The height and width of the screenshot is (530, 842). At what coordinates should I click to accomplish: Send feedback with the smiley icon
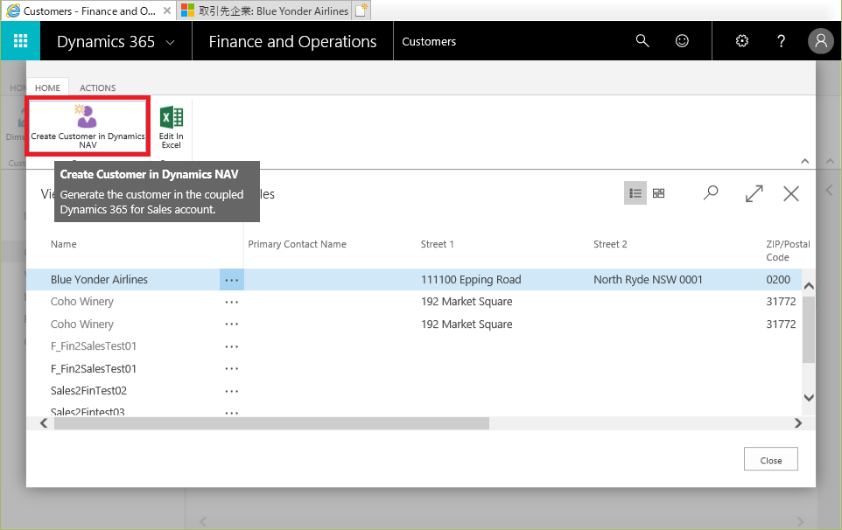[682, 41]
